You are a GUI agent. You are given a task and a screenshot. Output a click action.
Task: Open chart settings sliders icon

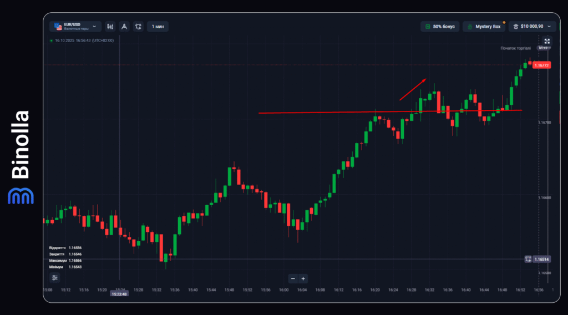click(54, 278)
